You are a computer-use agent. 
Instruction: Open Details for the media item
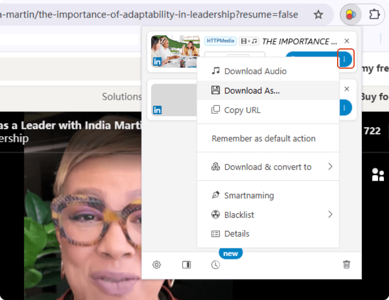(236, 234)
